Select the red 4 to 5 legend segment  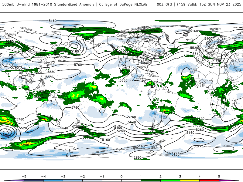(x=209, y=180)
